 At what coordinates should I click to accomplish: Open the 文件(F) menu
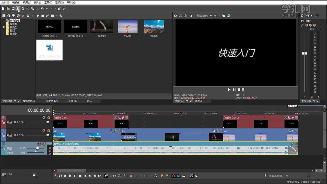(5, 3)
